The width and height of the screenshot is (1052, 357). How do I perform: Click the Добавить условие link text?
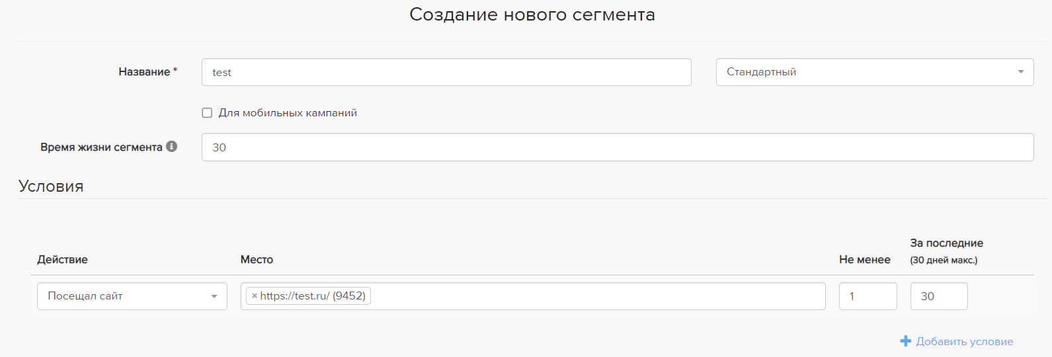click(964, 342)
